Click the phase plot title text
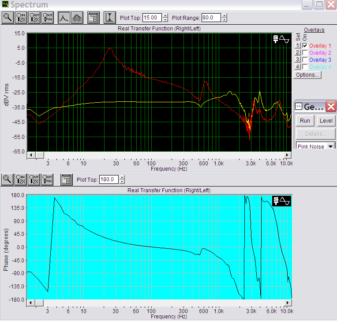The image size is (337, 321). (168, 190)
